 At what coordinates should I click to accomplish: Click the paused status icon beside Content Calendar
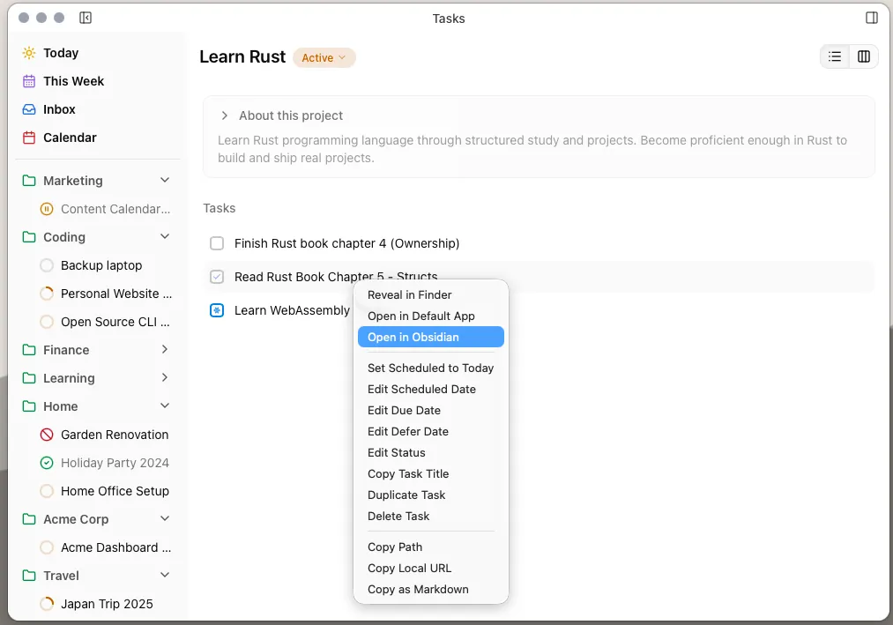click(46, 209)
